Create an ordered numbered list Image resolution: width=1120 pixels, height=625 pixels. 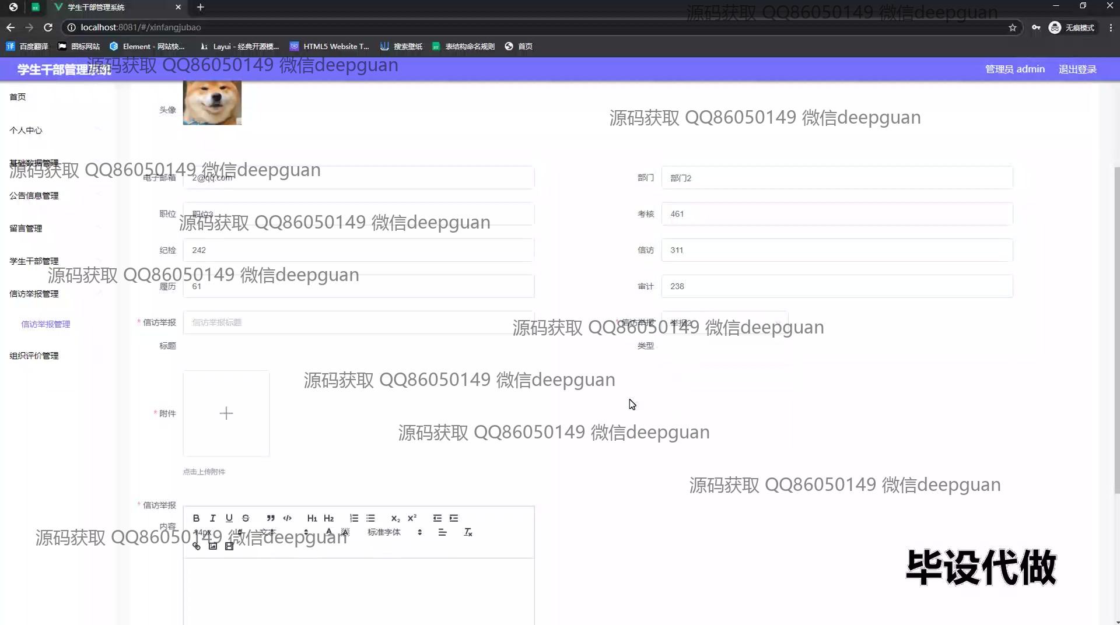coord(354,518)
